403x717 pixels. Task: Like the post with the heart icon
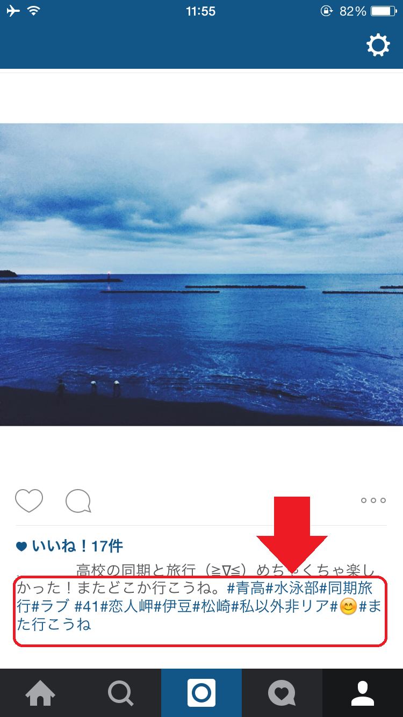29,501
